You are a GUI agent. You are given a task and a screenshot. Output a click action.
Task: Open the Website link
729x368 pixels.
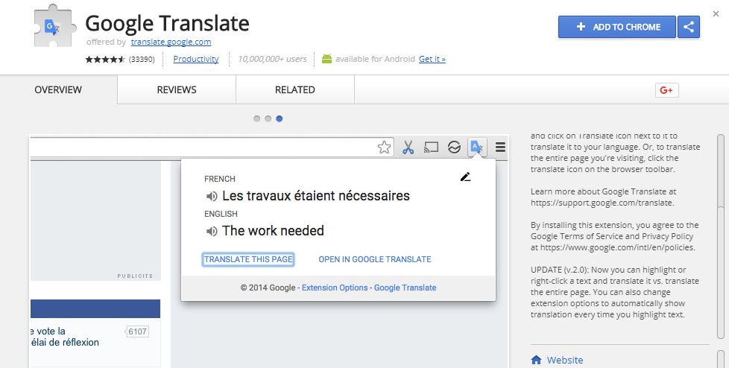pyautogui.click(x=565, y=360)
